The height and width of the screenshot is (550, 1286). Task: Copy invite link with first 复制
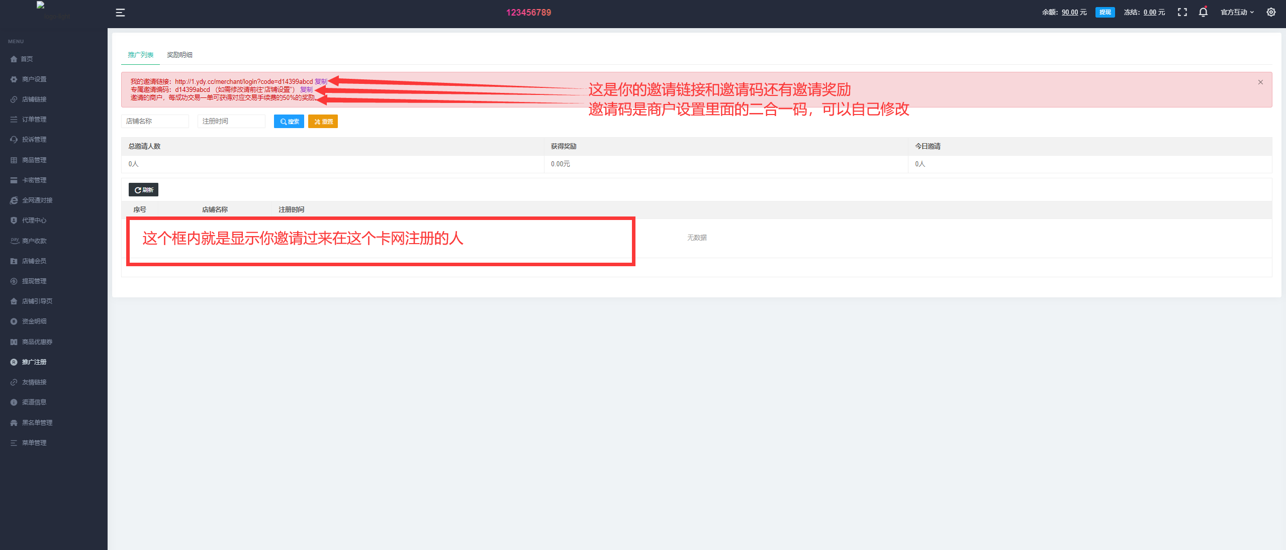coord(321,81)
